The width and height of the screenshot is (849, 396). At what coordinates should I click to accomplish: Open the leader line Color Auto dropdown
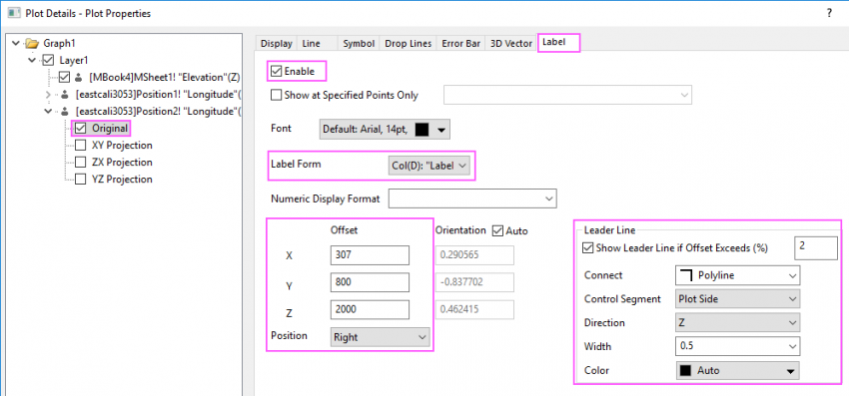[738, 371]
